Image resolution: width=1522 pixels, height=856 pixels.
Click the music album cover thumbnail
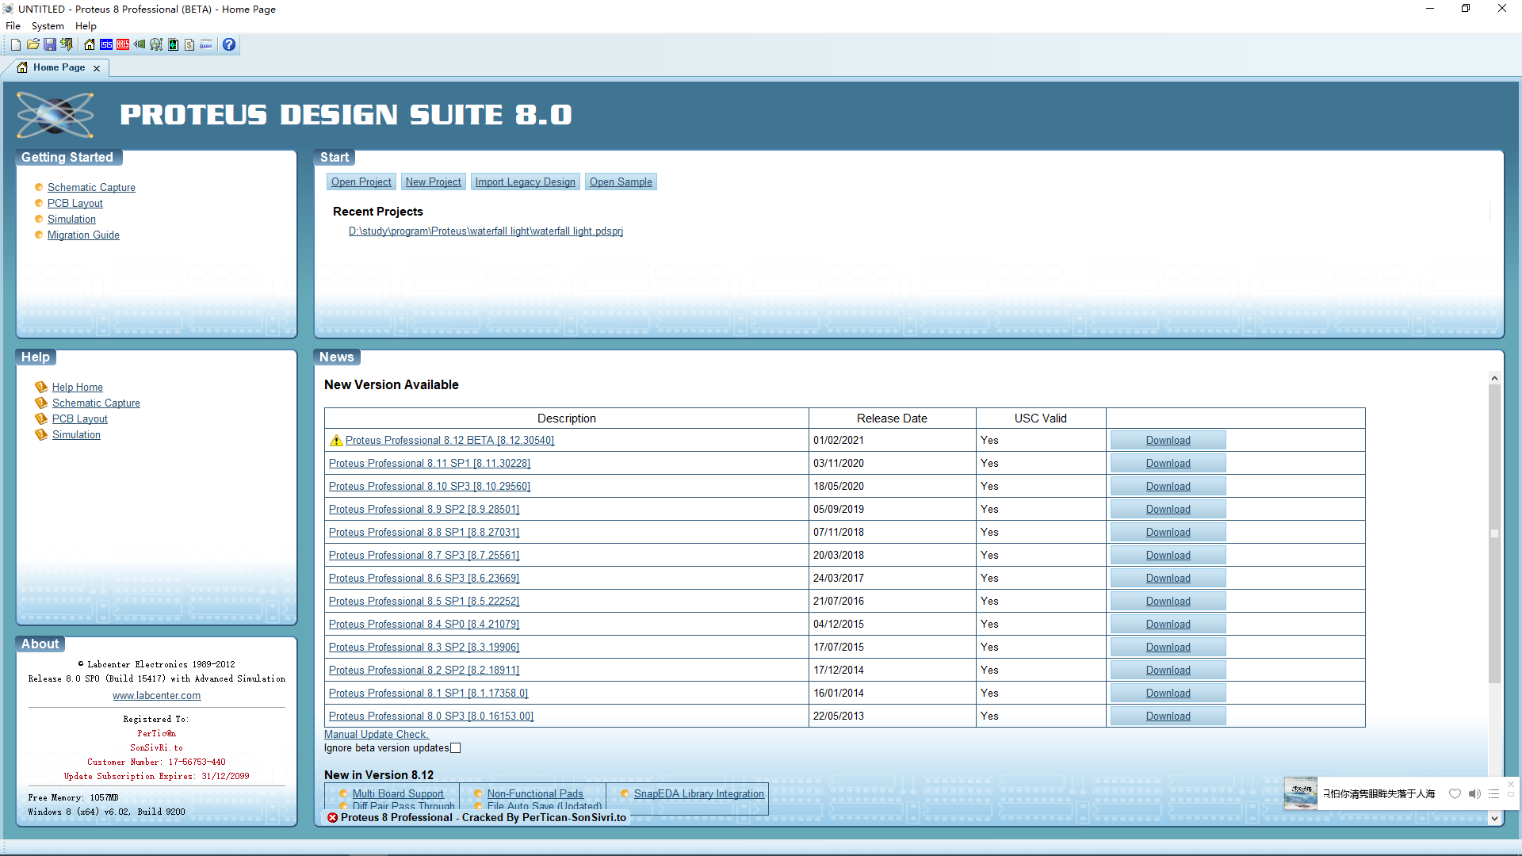click(x=1301, y=793)
